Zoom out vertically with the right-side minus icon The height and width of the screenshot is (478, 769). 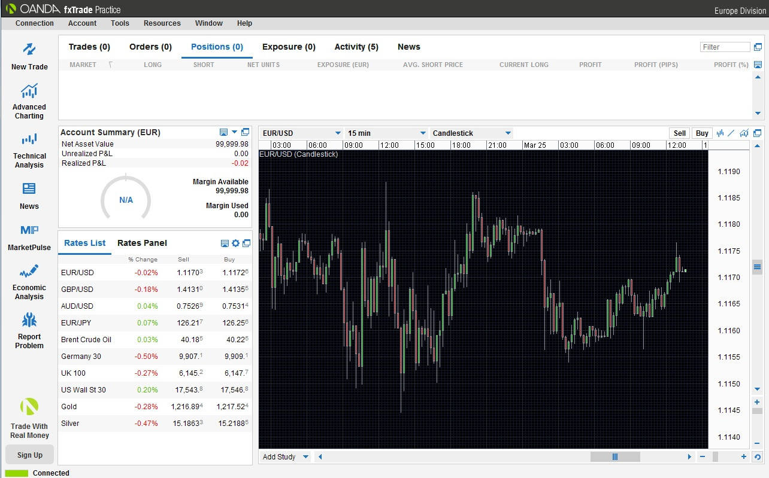tap(758, 443)
